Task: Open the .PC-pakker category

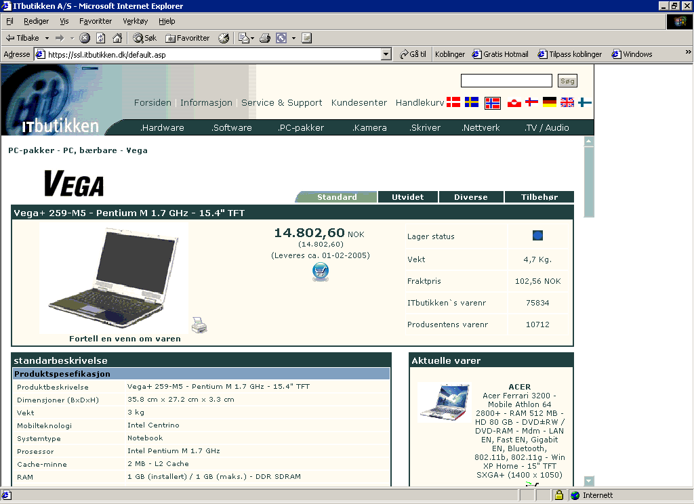Action: (x=301, y=128)
